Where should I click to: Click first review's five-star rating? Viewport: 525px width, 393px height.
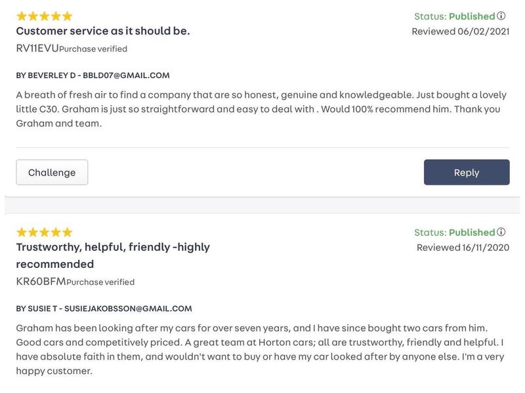(44, 16)
